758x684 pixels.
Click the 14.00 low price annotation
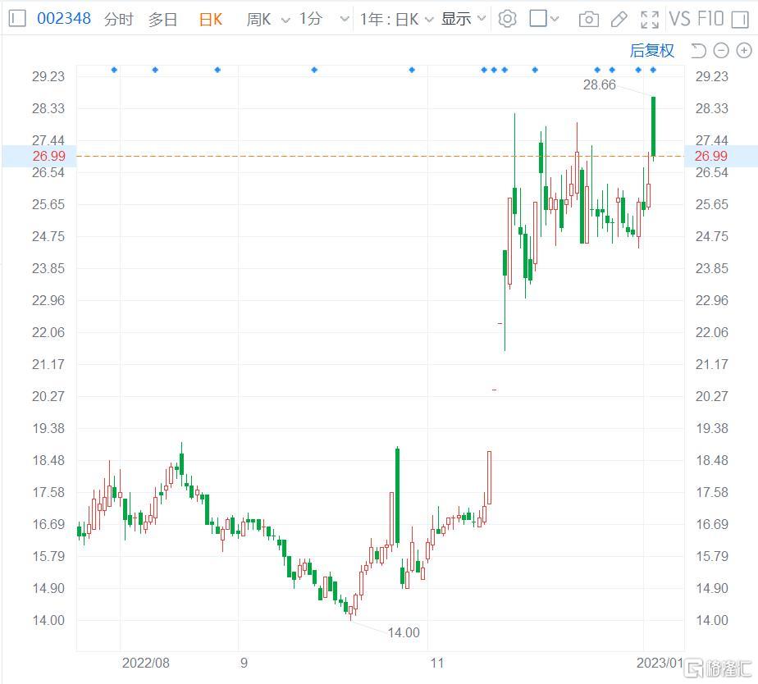pos(403,632)
